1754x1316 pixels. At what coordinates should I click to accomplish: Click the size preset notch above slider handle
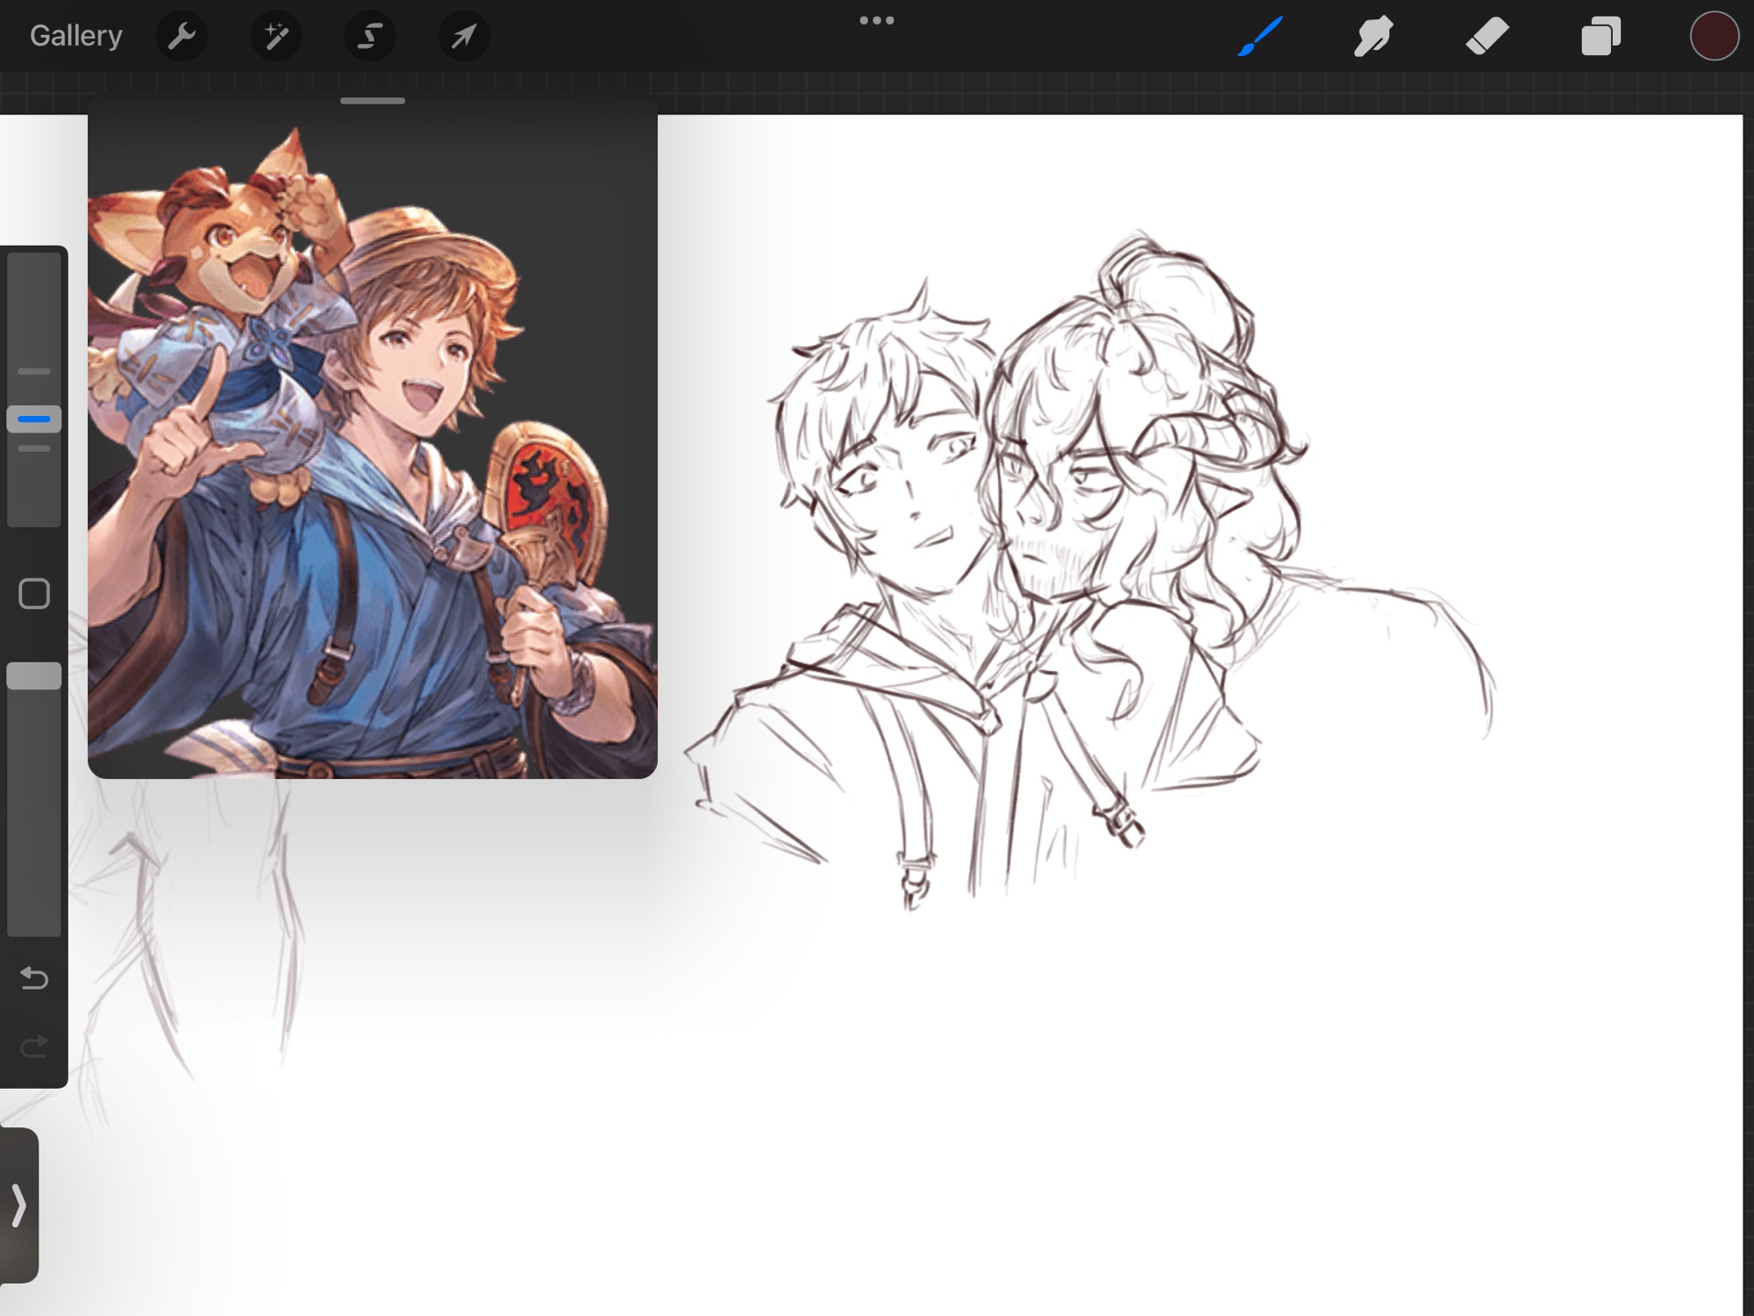click(x=34, y=371)
